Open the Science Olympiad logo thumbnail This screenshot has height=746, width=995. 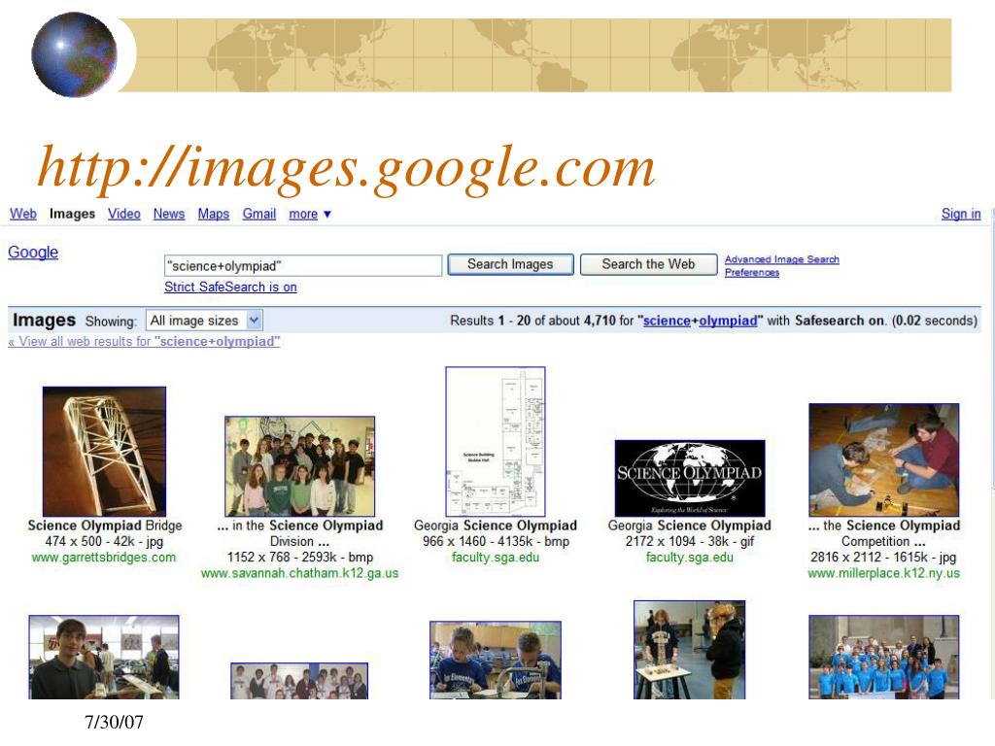(x=690, y=478)
